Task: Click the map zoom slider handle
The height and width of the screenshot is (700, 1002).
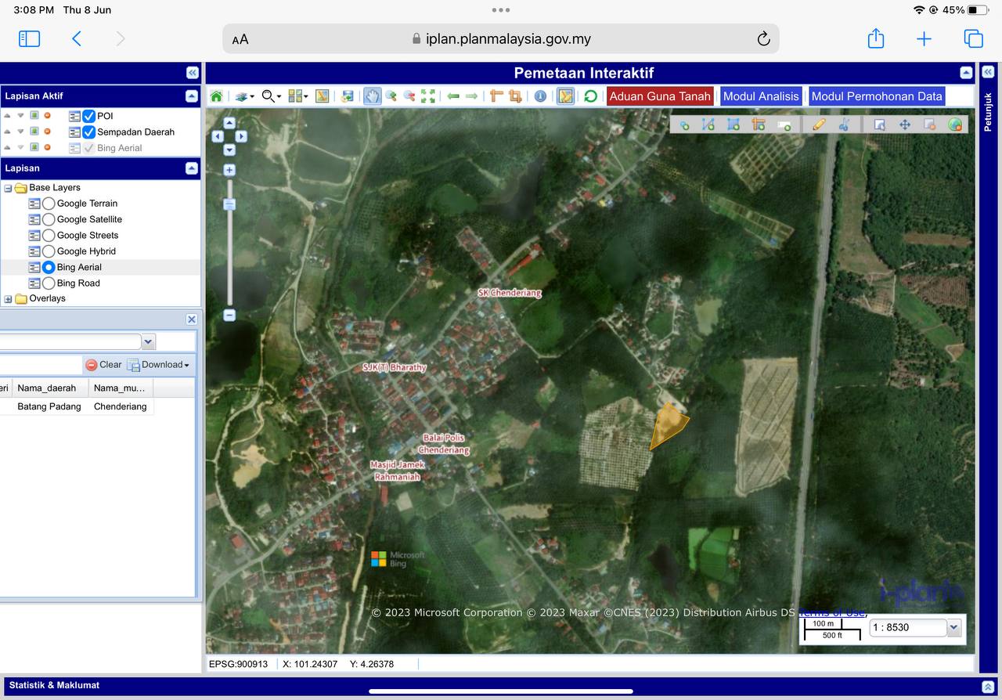Action: (229, 204)
